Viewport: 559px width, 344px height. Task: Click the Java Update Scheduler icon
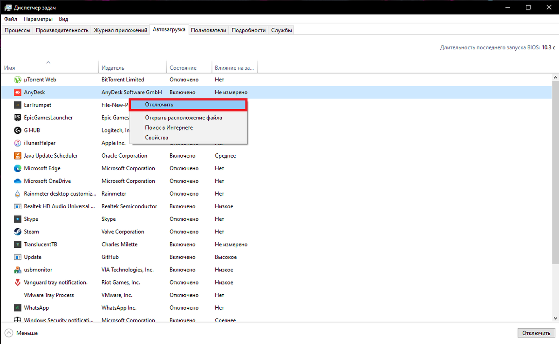click(x=18, y=156)
